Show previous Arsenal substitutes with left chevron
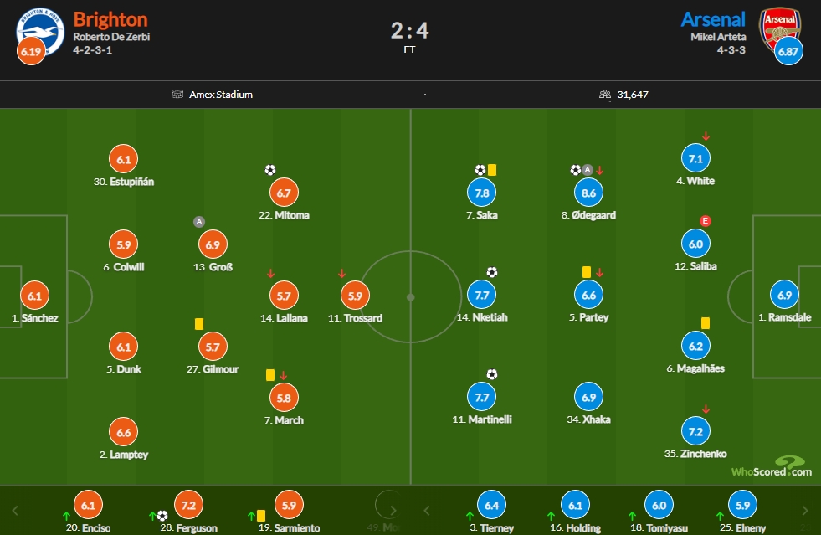Image resolution: width=821 pixels, height=535 pixels. click(x=427, y=511)
